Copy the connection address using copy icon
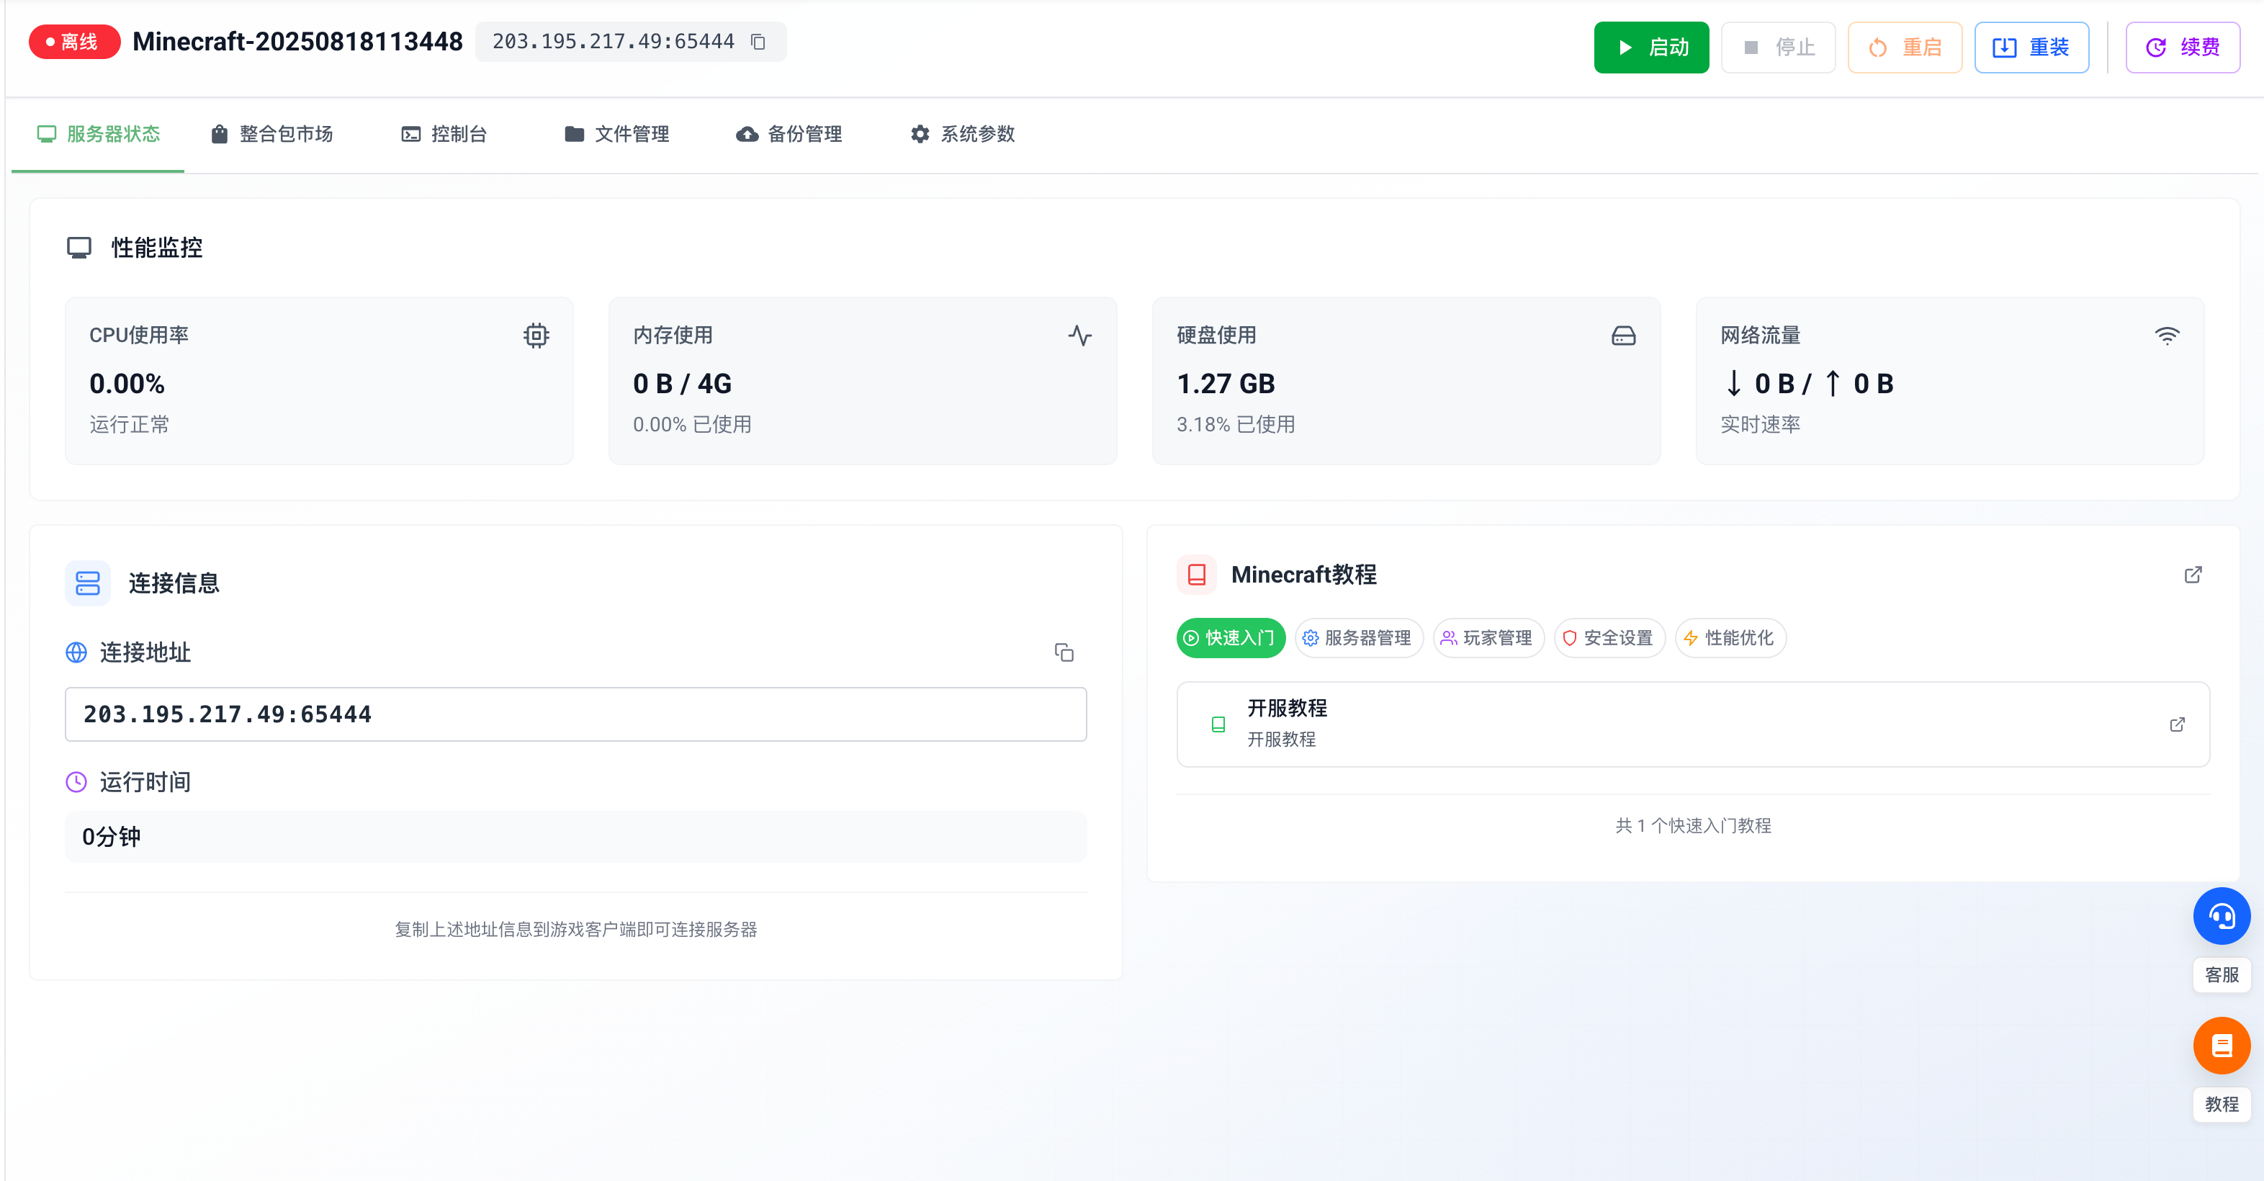This screenshot has height=1181, width=2264. coord(1064,652)
